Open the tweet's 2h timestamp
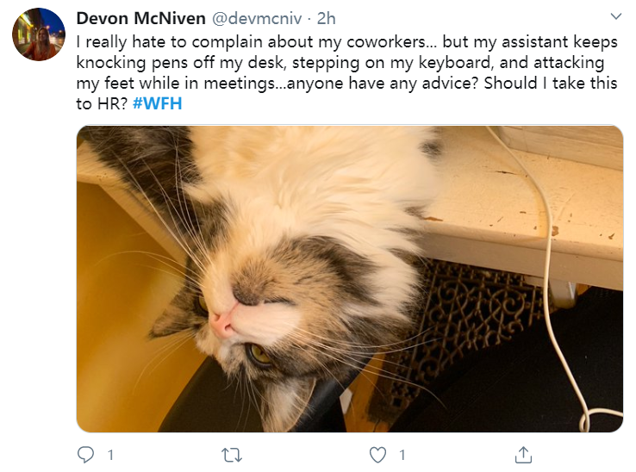This screenshot has height=472, width=636. coord(326,18)
